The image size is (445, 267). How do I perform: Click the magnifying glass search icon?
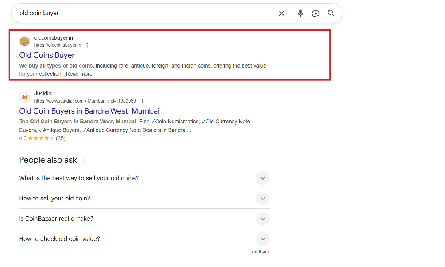[331, 13]
